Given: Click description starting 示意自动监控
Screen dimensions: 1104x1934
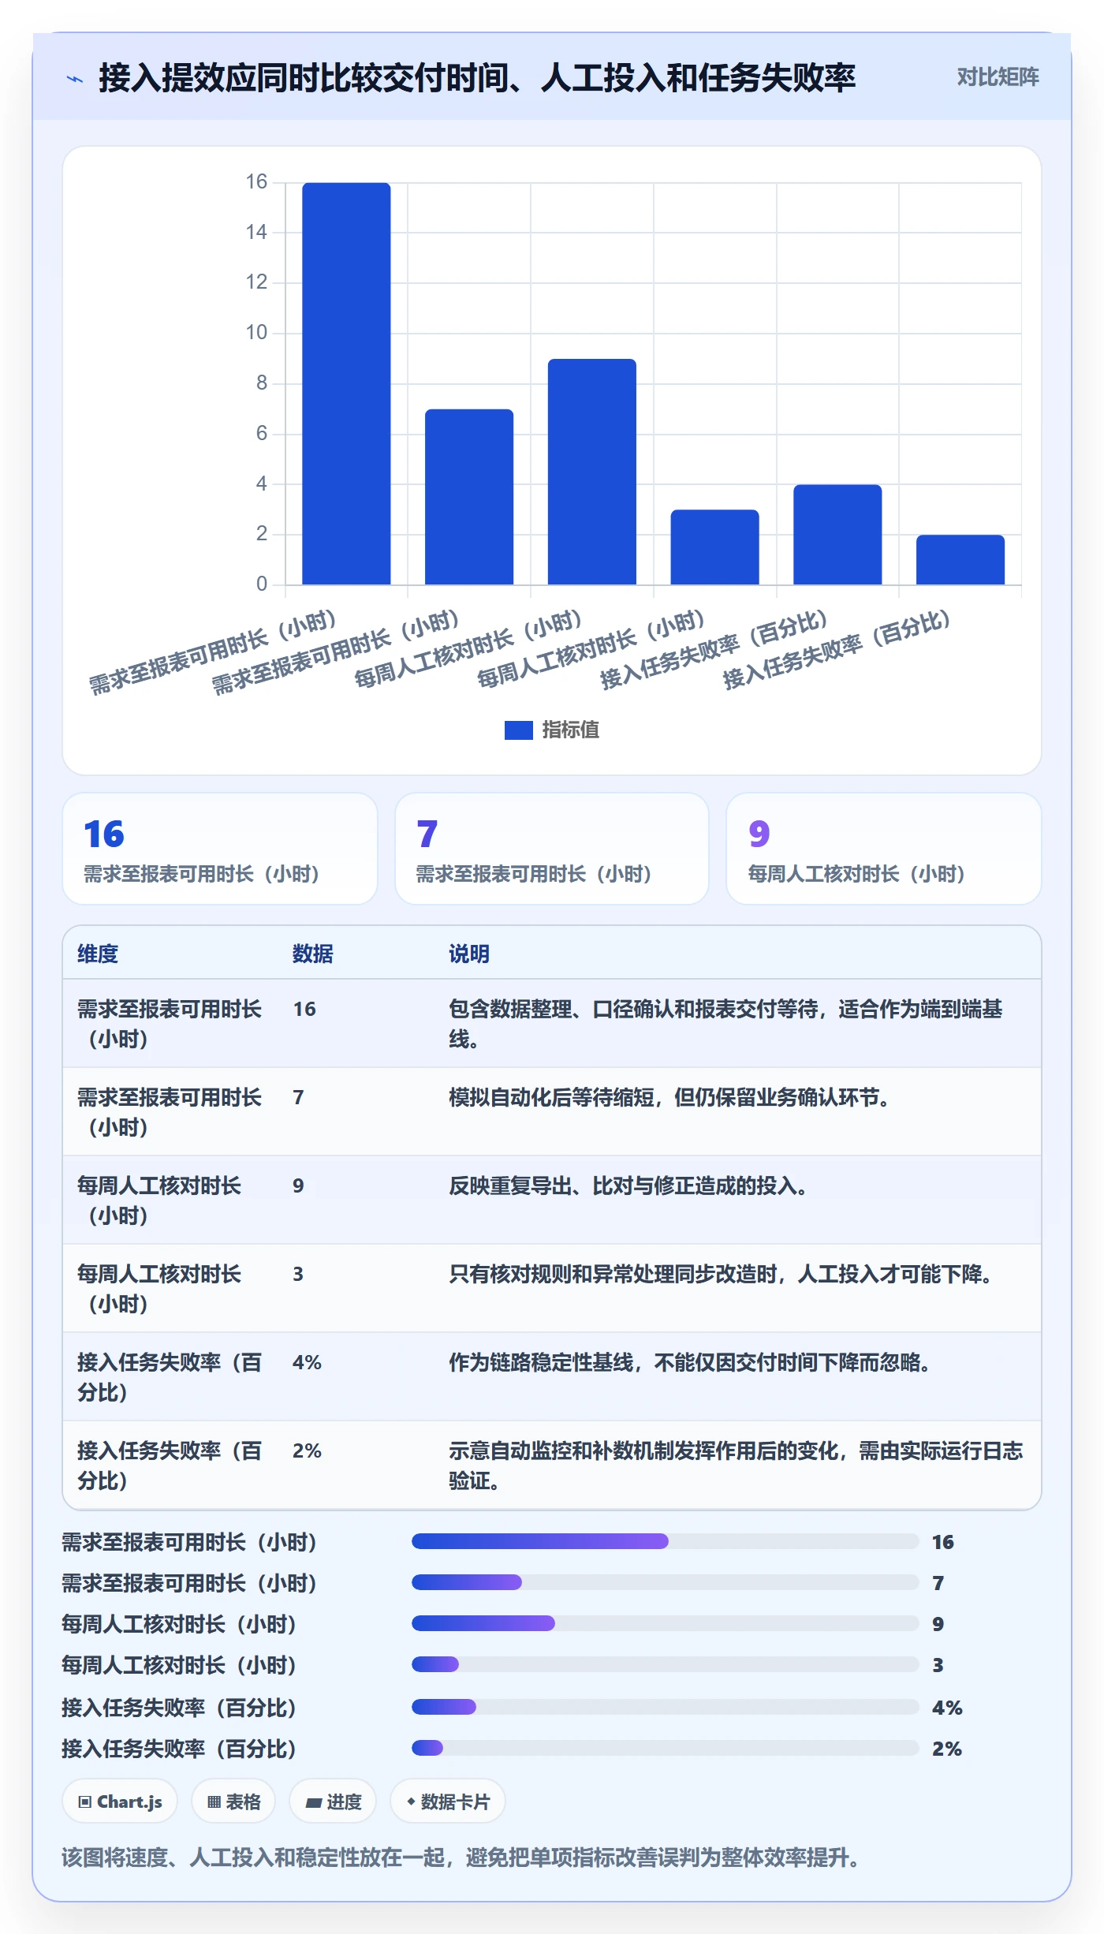Looking at the screenshot, I should pyautogui.click(x=736, y=1465).
